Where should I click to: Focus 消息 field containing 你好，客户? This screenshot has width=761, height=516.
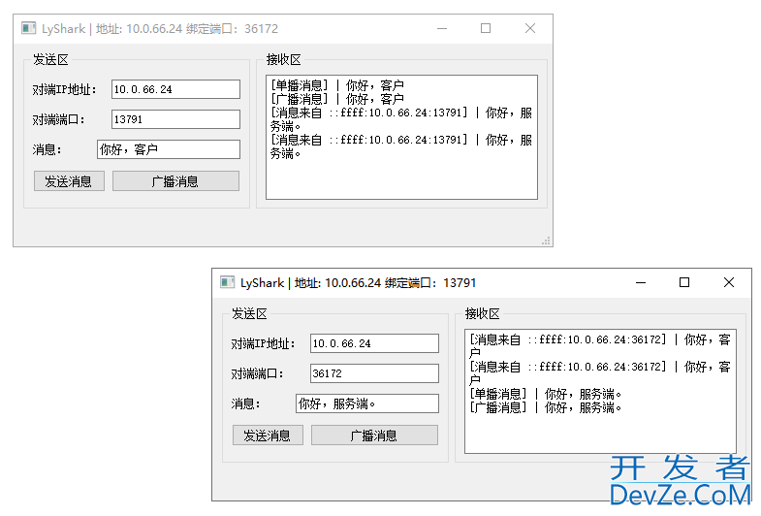[x=169, y=149]
